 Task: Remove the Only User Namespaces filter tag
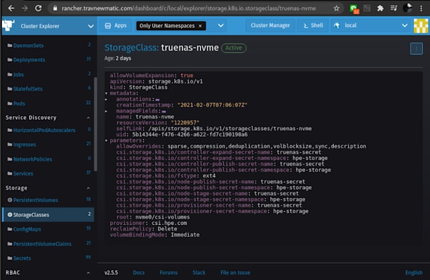pos(200,26)
